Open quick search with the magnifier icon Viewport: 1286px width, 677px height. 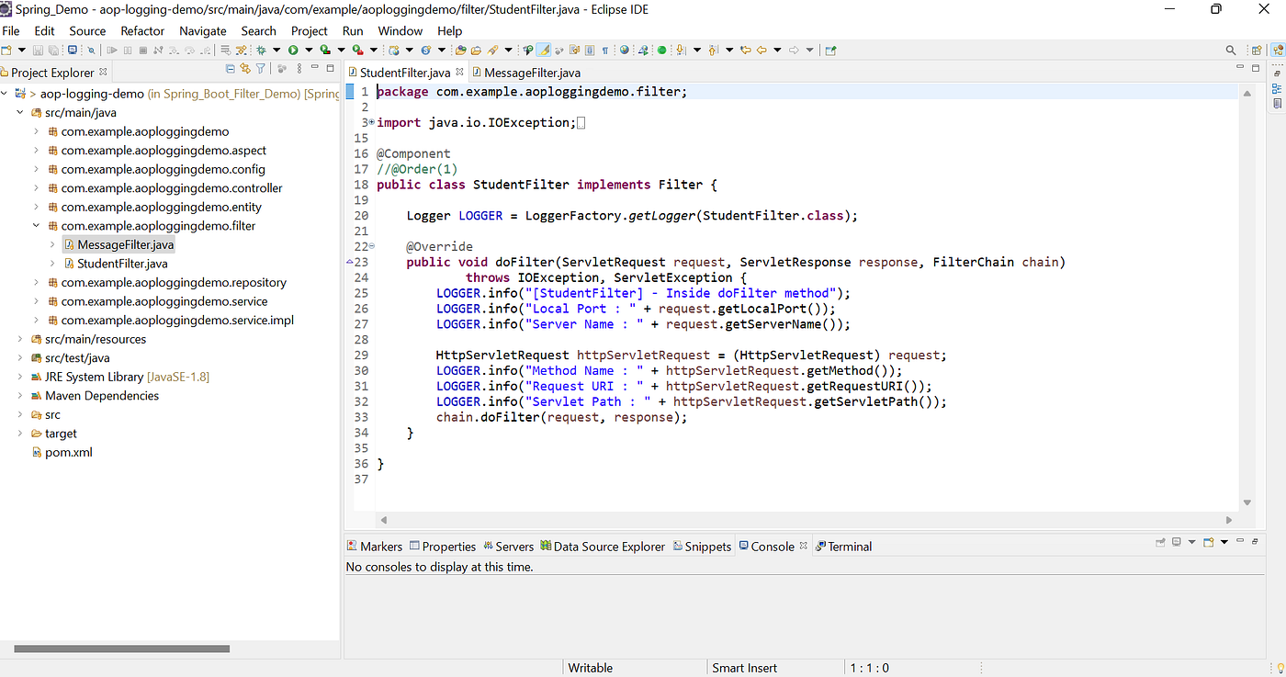pos(1231,50)
